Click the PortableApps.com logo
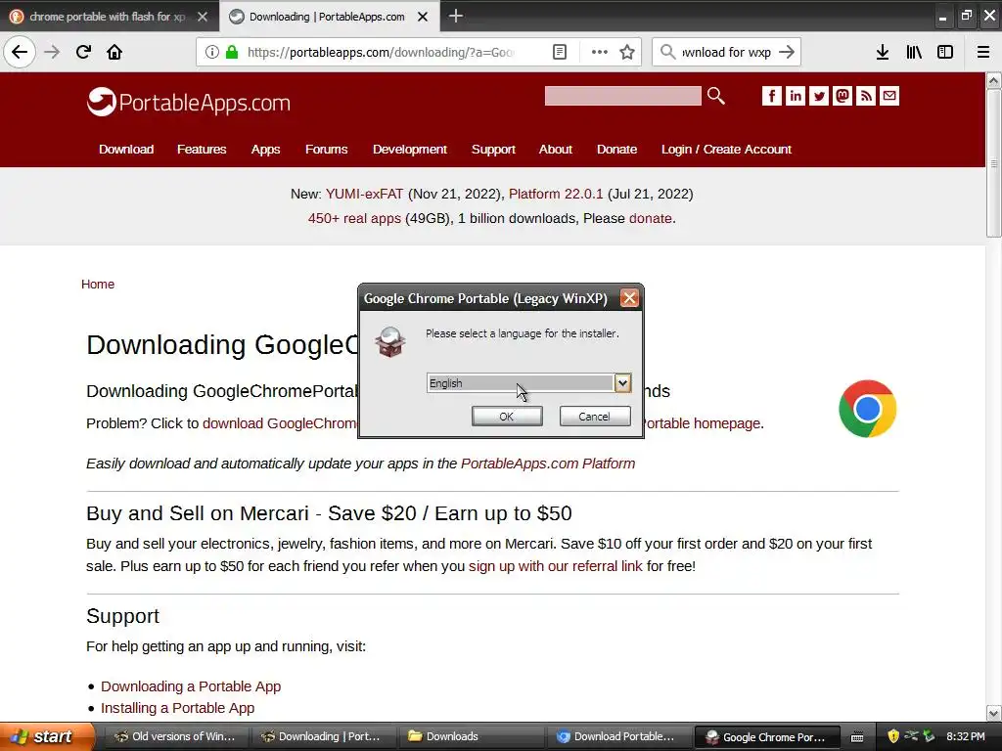The width and height of the screenshot is (1002, 751). coord(189,102)
